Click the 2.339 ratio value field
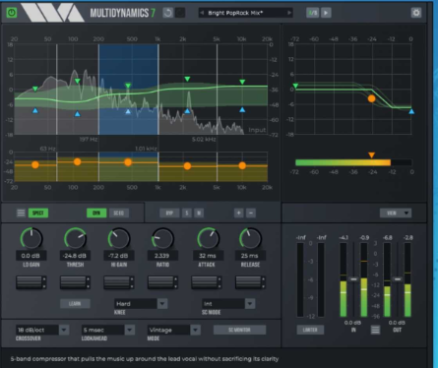The width and height of the screenshot is (438, 368). pyautogui.click(x=162, y=256)
